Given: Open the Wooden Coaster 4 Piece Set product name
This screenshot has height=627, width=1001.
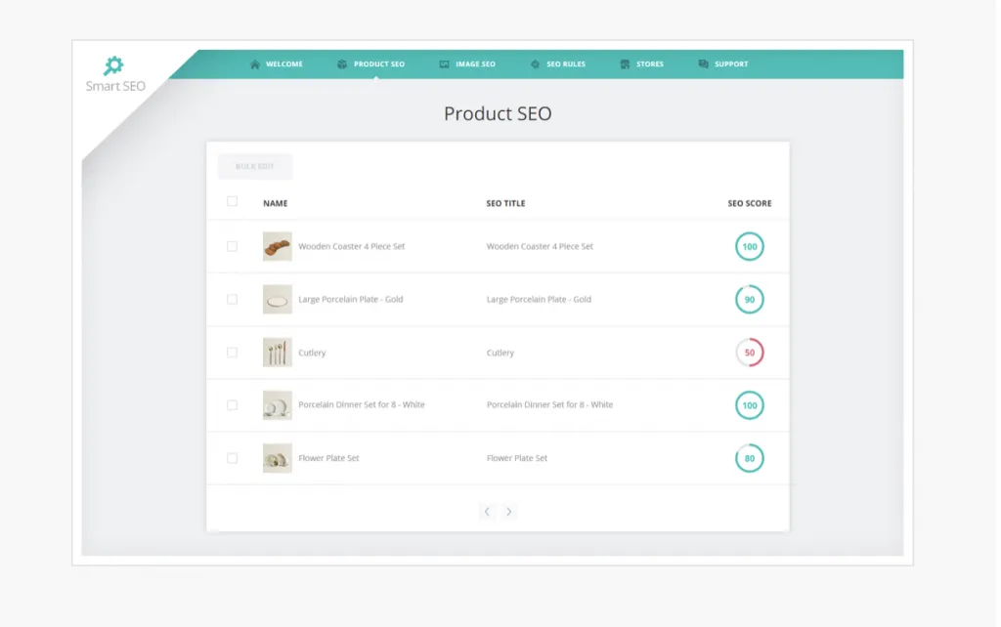Looking at the screenshot, I should tap(352, 246).
